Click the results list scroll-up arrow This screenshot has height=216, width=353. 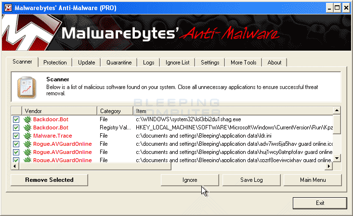[x=337, y=110]
